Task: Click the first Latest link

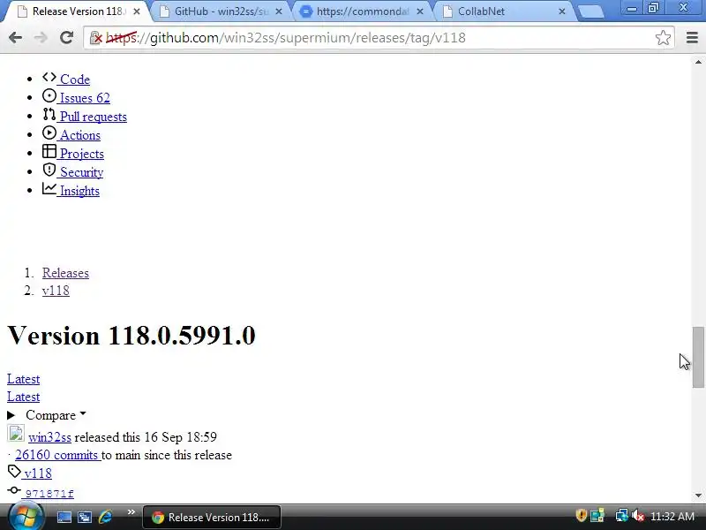Action: click(x=24, y=379)
